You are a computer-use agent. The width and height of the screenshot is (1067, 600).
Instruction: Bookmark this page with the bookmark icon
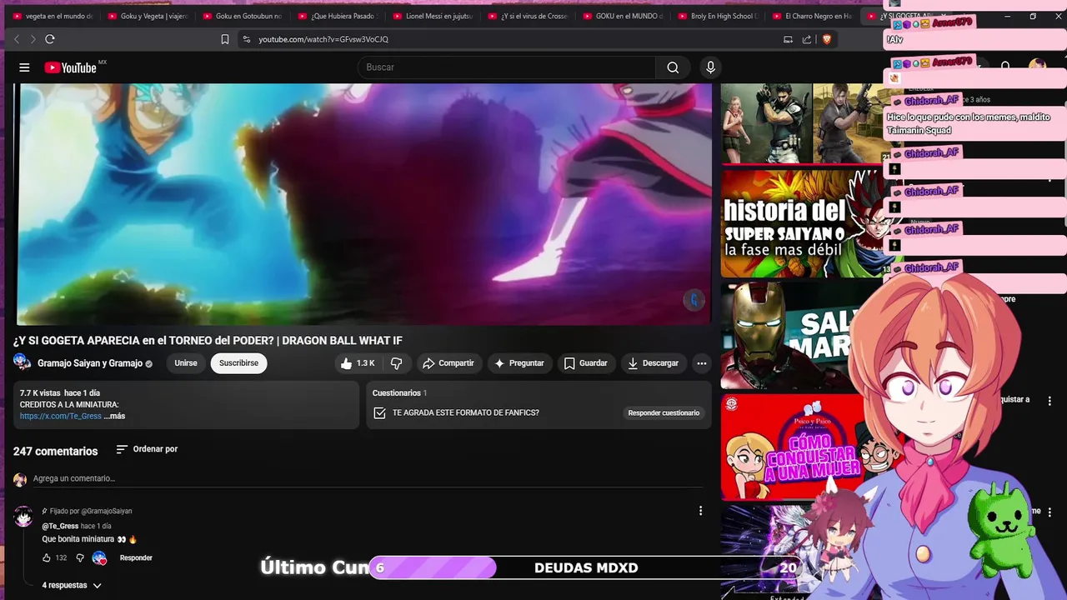coord(225,39)
